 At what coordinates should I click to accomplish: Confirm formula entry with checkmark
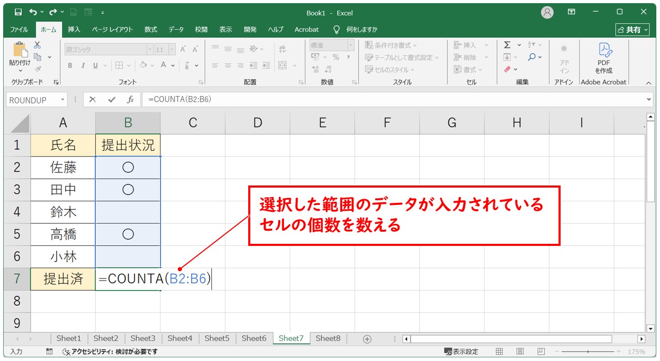point(111,99)
